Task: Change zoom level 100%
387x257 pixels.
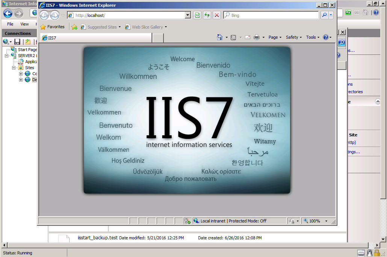Action: point(316,221)
